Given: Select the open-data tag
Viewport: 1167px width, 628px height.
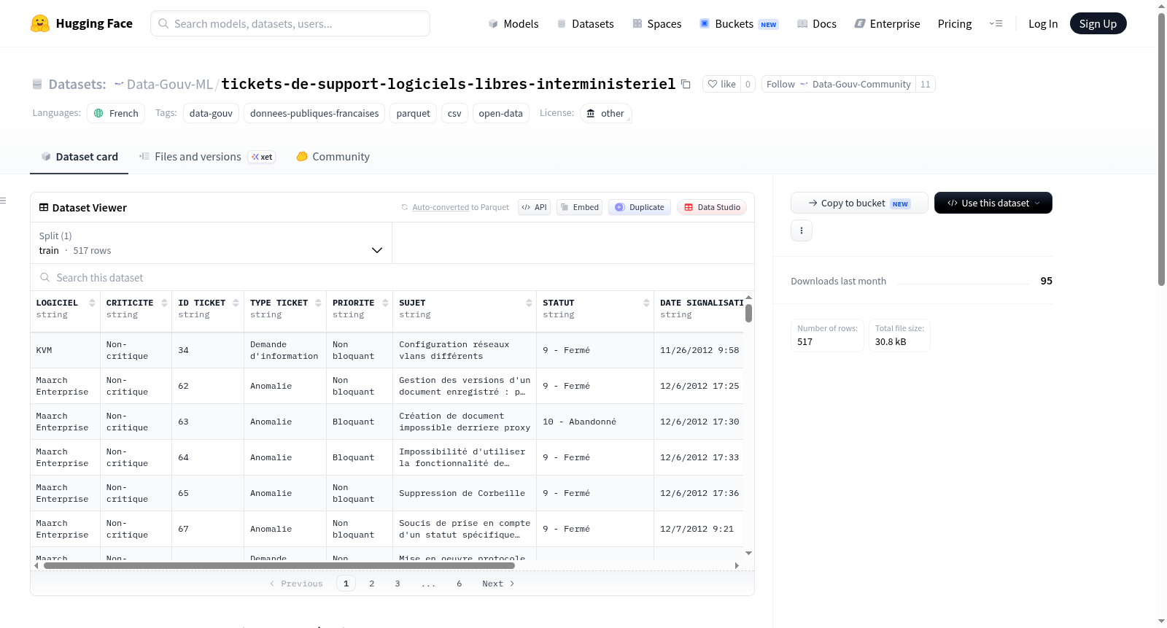Looking at the screenshot, I should 500,113.
